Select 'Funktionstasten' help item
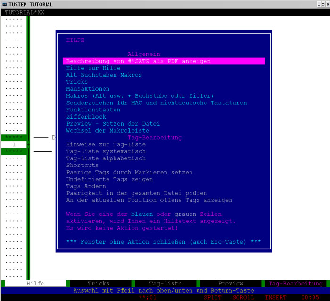 (x=93, y=110)
